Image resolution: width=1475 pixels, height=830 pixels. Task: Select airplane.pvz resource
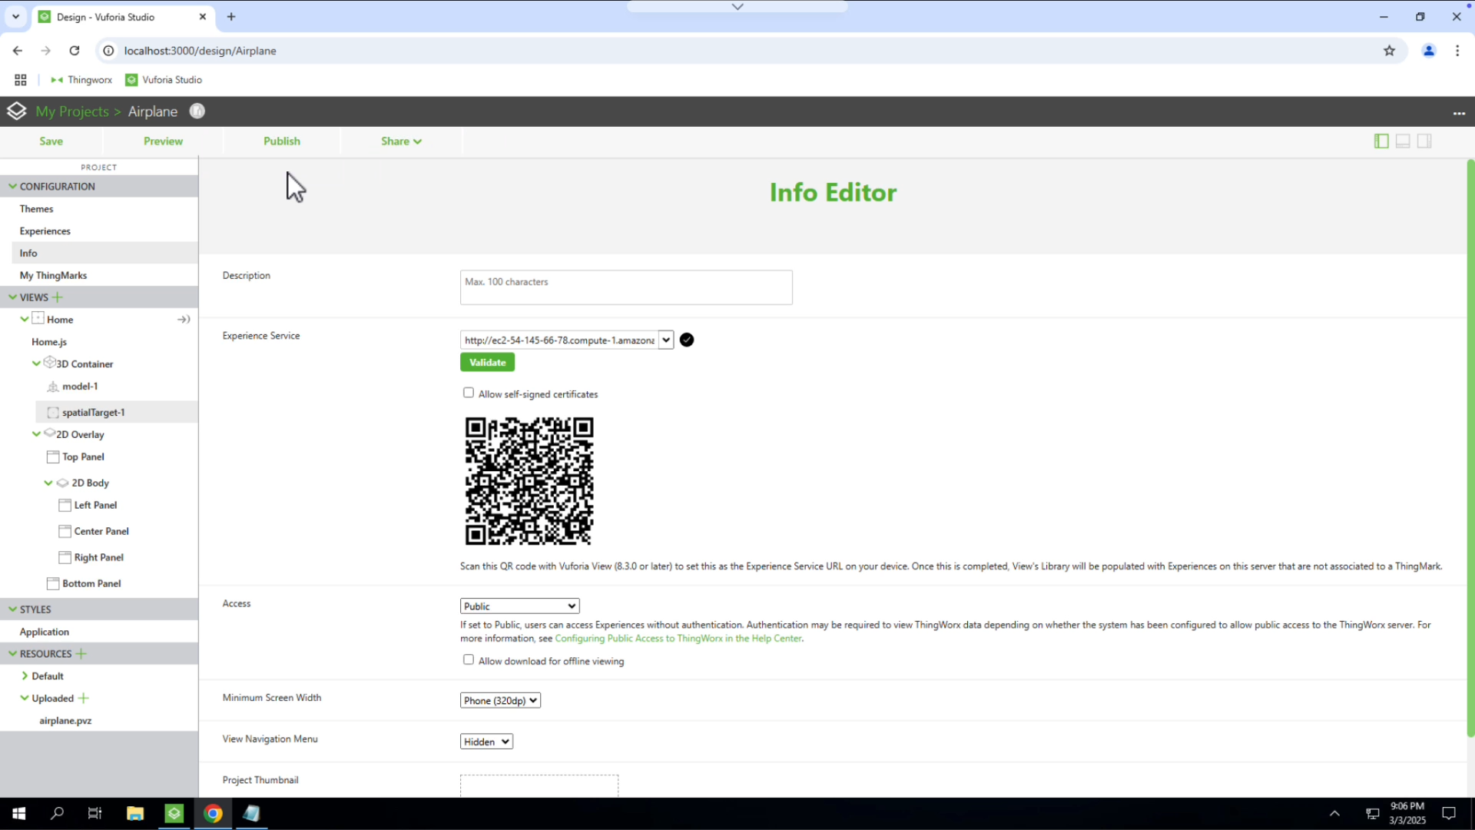[65, 721]
